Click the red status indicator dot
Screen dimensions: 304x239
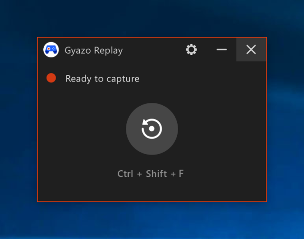[51, 78]
